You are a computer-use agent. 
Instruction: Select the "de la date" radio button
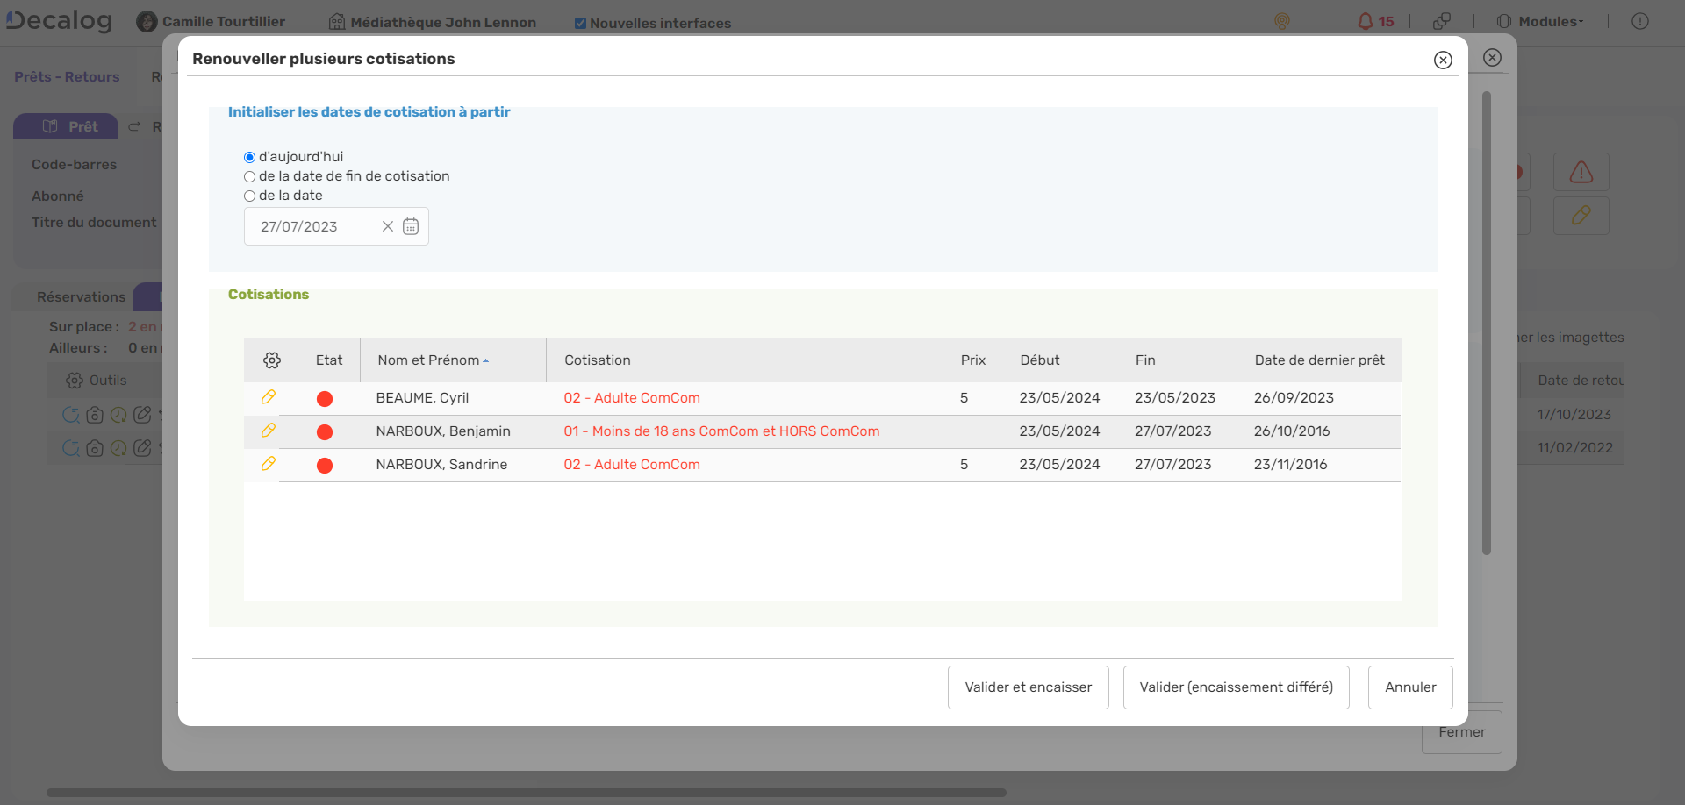250,196
